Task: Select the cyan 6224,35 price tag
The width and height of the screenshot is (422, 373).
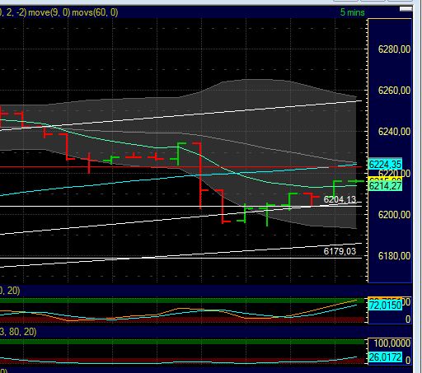Action: click(x=385, y=165)
